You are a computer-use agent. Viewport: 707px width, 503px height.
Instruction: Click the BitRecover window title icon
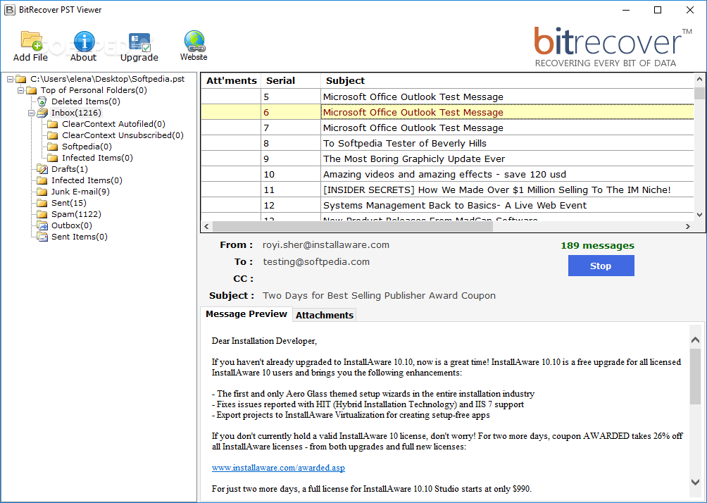[x=9, y=10]
